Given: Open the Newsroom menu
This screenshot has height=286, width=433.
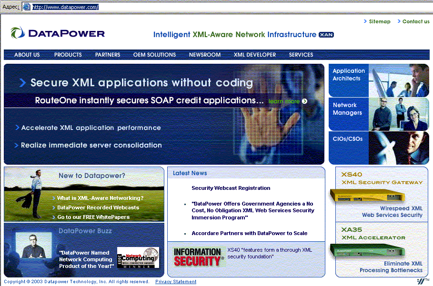Looking at the screenshot, I should click(205, 55).
